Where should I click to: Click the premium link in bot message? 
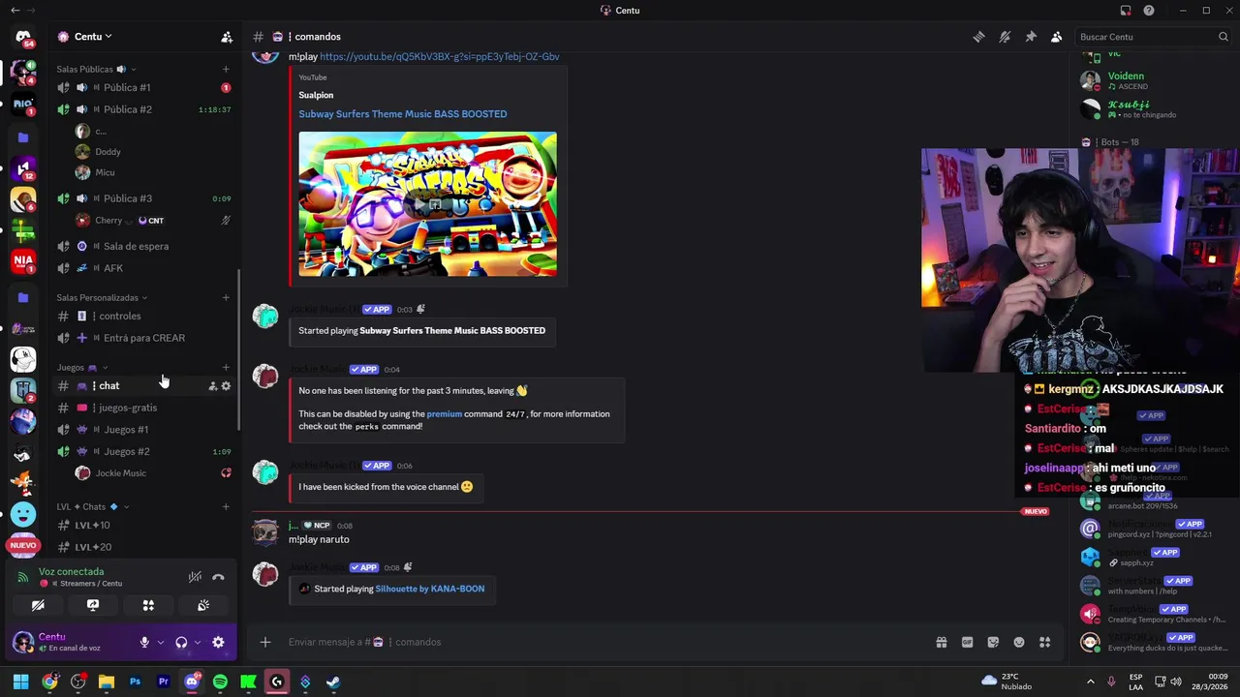444,414
